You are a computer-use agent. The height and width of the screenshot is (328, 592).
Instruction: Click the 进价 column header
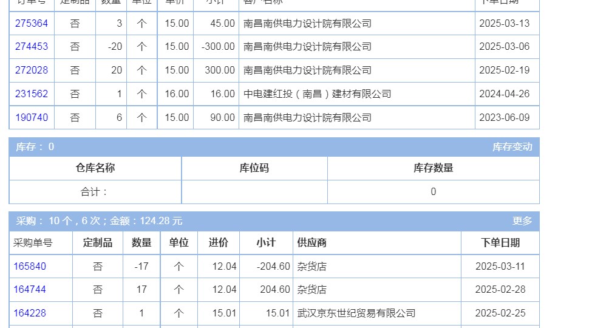219,243
